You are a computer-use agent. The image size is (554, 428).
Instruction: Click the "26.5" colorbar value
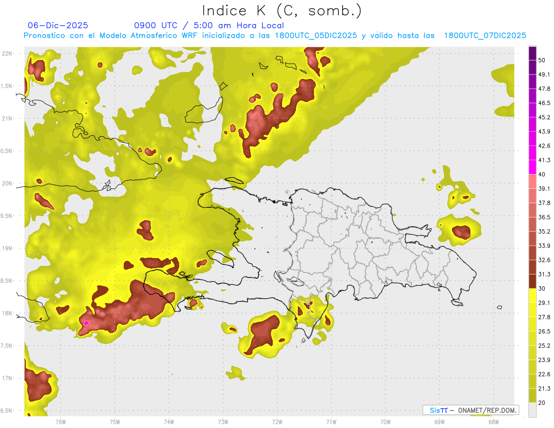pos(544,332)
